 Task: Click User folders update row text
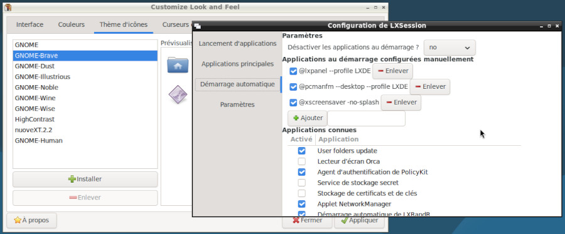click(x=347, y=151)
